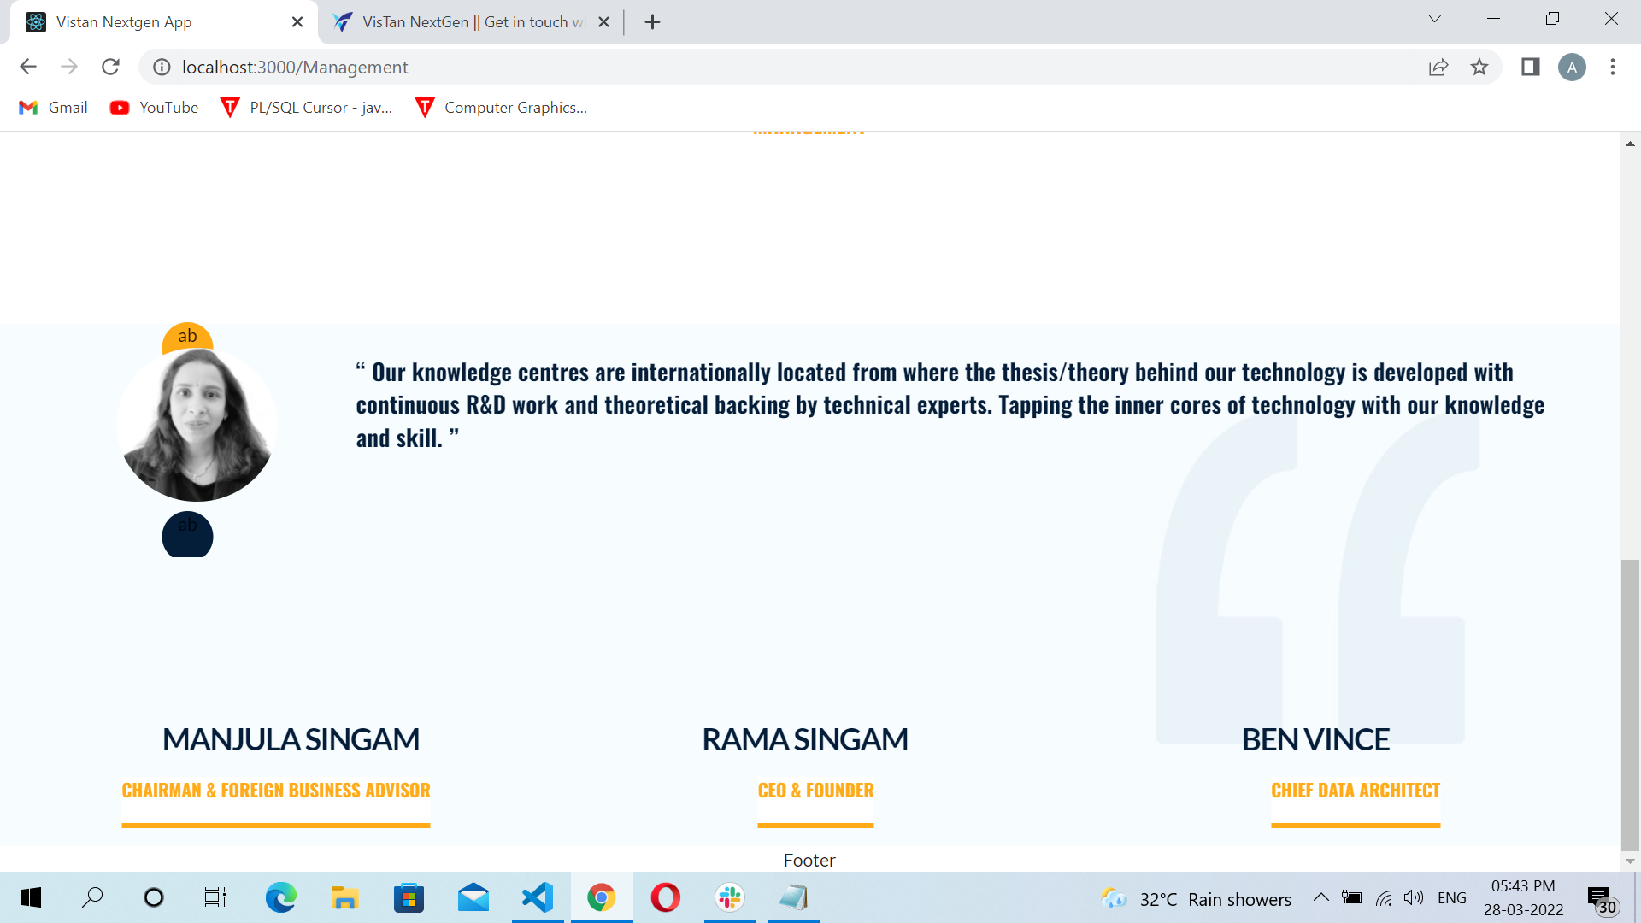This screenshot has width=1641, height=923.
Task: Select Ben Vince chief data architect
Action: [1315, 739]
